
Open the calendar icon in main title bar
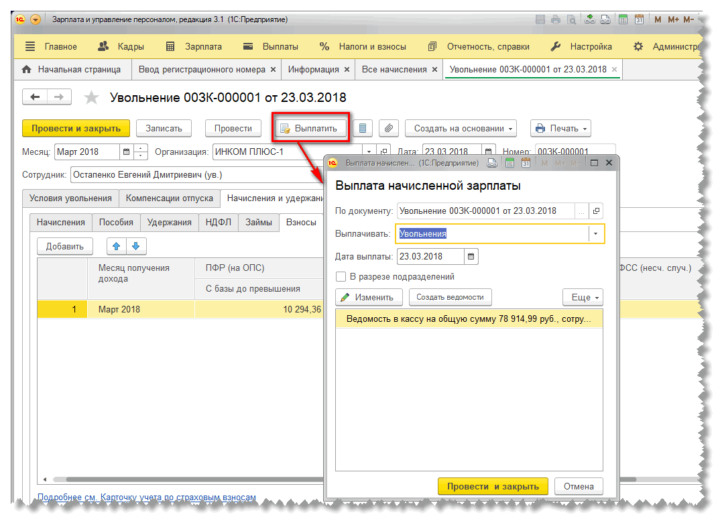639,19
